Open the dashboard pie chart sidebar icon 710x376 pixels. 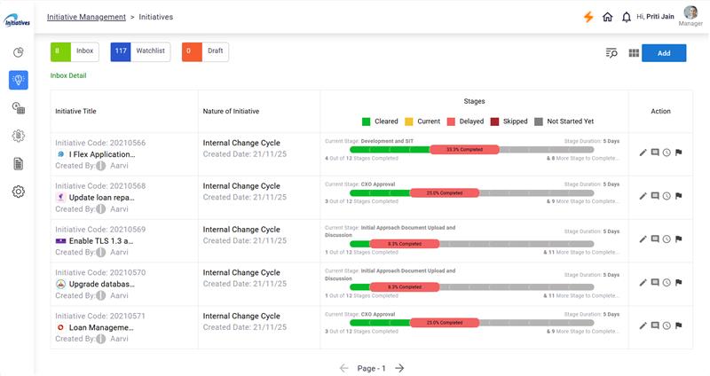[x=18, y=52]
